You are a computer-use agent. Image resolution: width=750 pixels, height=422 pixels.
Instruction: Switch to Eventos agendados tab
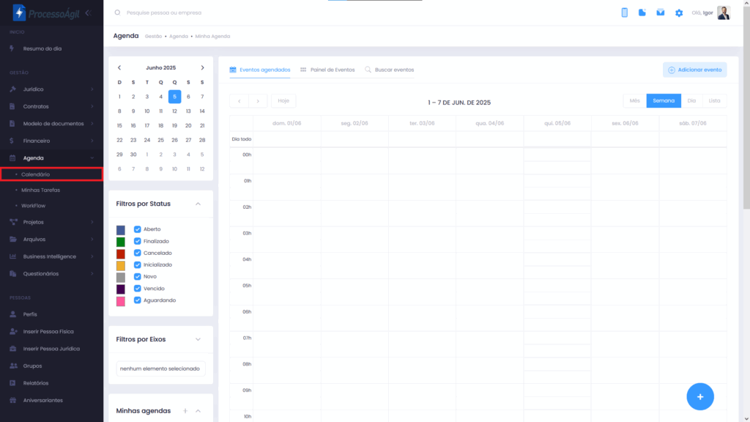coord(260,70)
